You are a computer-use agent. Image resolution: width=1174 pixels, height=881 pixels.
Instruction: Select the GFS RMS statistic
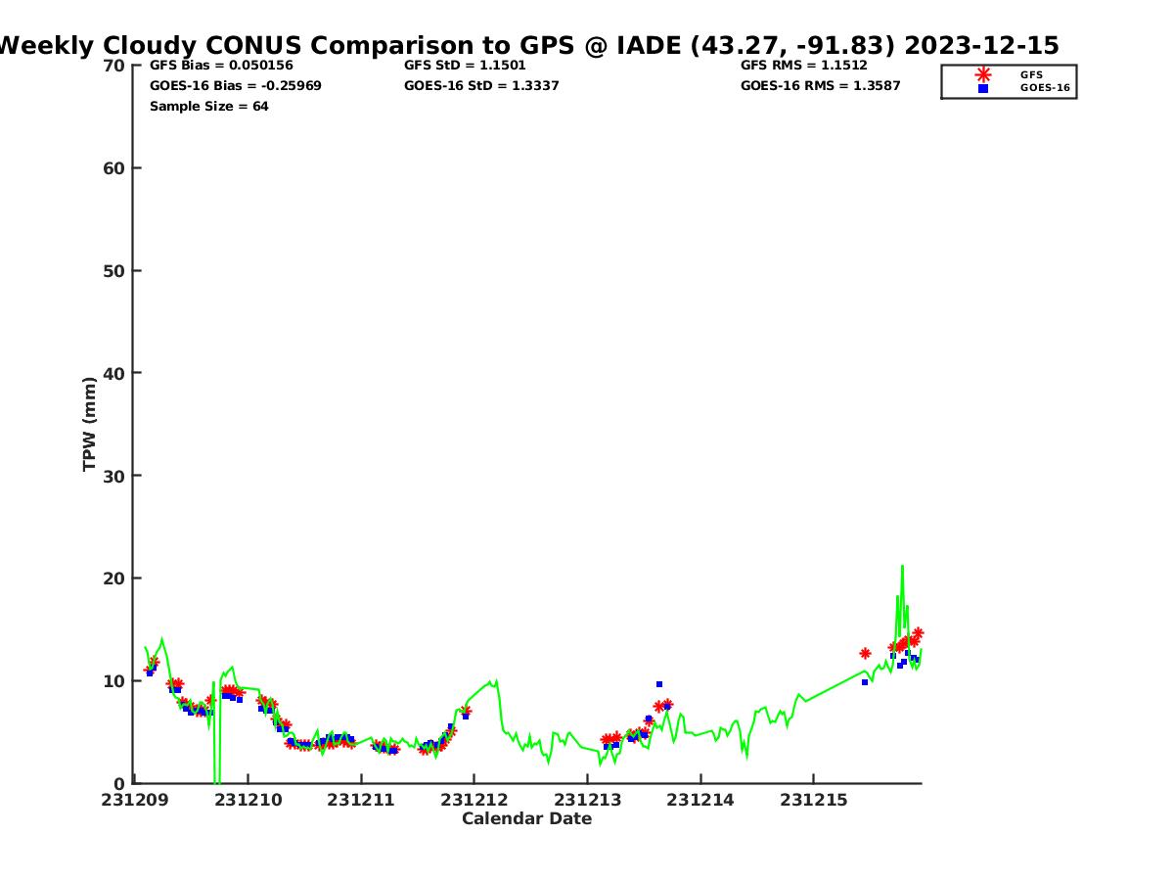pos(803,66)
